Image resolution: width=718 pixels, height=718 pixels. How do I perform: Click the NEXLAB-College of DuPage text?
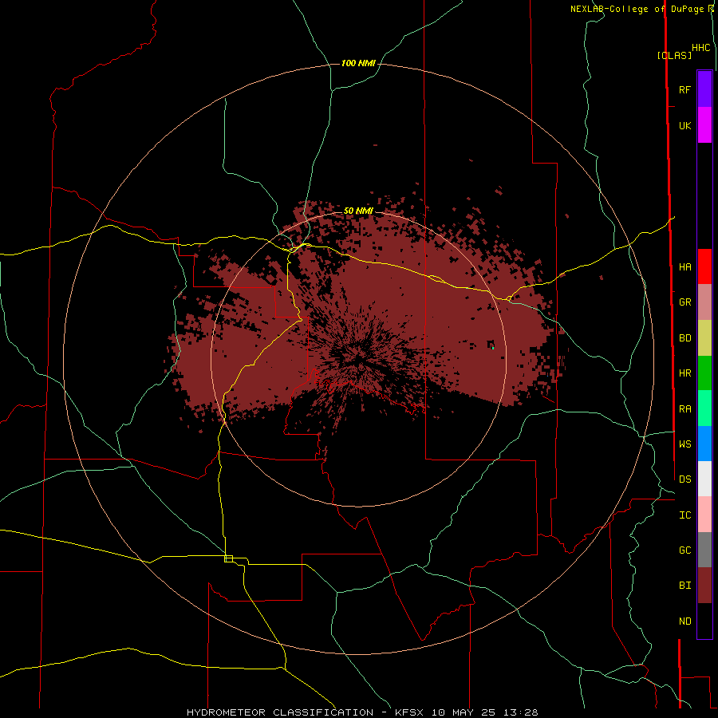pos(637,9)
